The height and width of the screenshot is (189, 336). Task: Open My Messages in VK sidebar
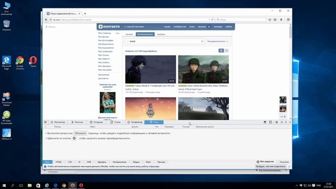click(105, 51)
